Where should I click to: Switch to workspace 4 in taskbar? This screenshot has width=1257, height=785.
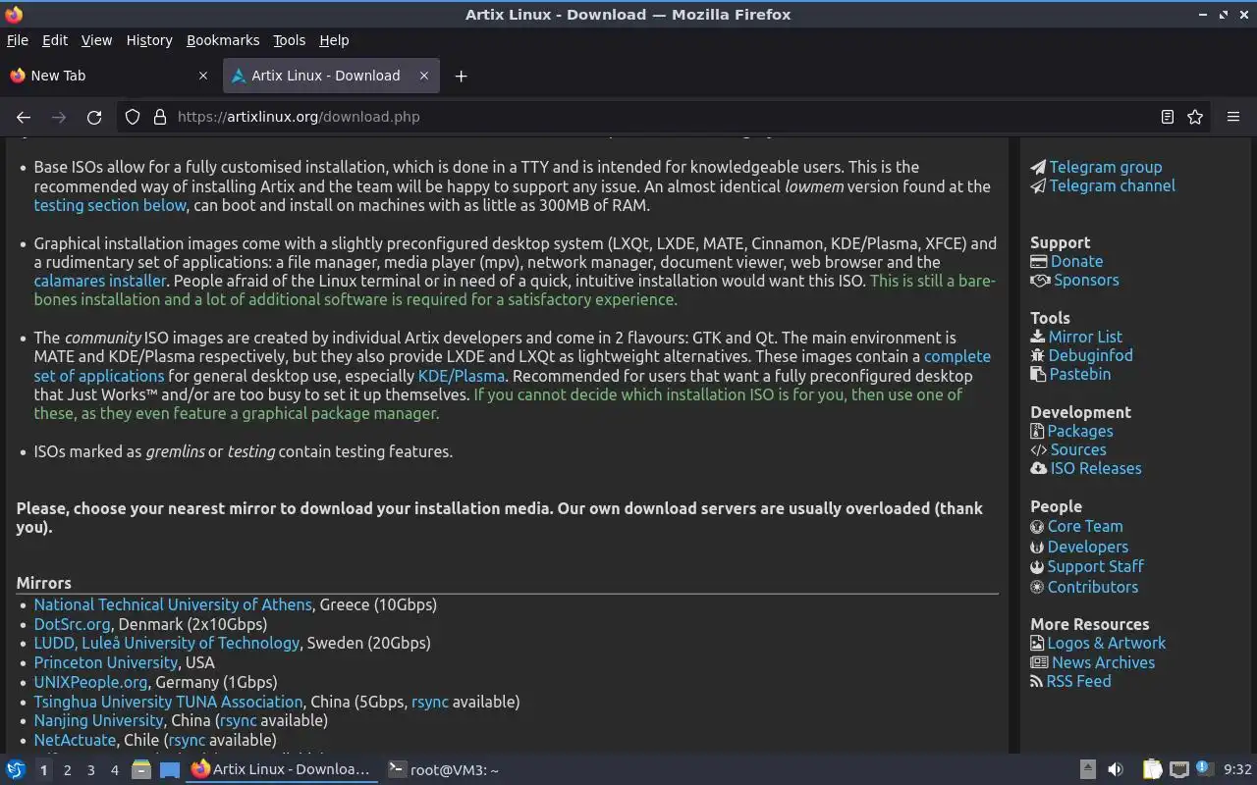pos(114,770)
